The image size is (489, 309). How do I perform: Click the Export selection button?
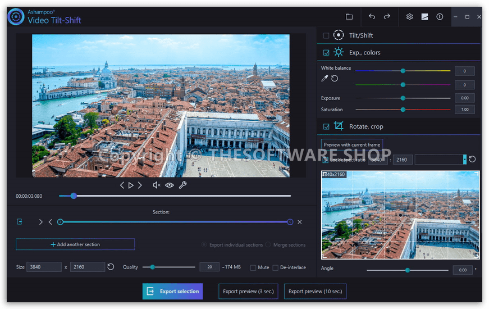[x=172, y=291]
